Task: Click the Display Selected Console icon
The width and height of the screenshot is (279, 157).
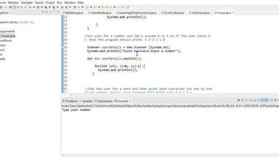Action: tap(275, 100)
